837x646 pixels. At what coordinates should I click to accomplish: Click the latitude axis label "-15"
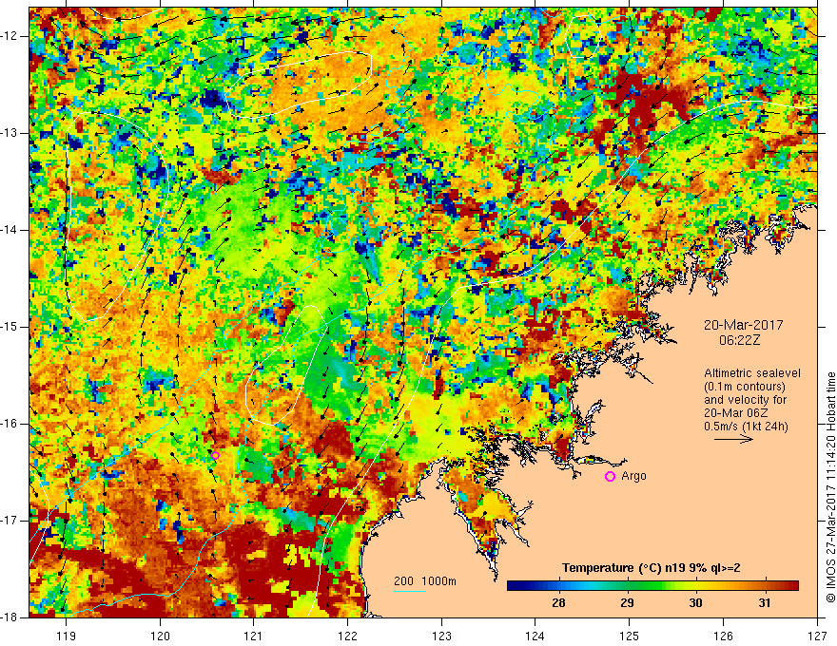(x=10, y=326)
